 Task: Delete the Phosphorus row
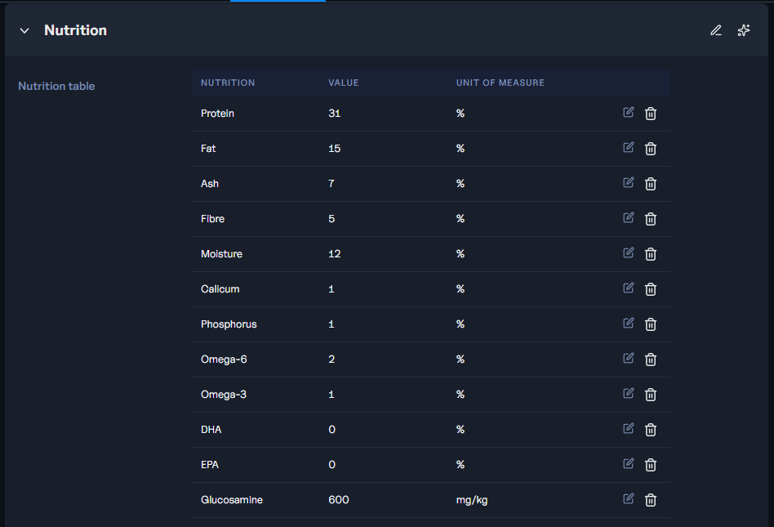[x=651, y=324]
